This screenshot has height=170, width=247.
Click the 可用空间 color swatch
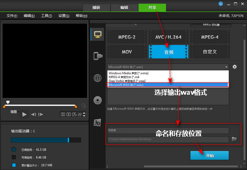click(x=14, y=157)
